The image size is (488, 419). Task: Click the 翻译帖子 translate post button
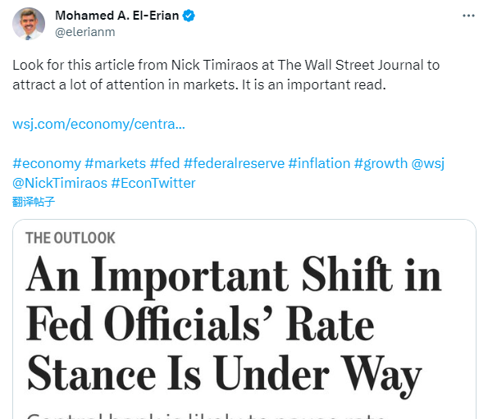34,202
